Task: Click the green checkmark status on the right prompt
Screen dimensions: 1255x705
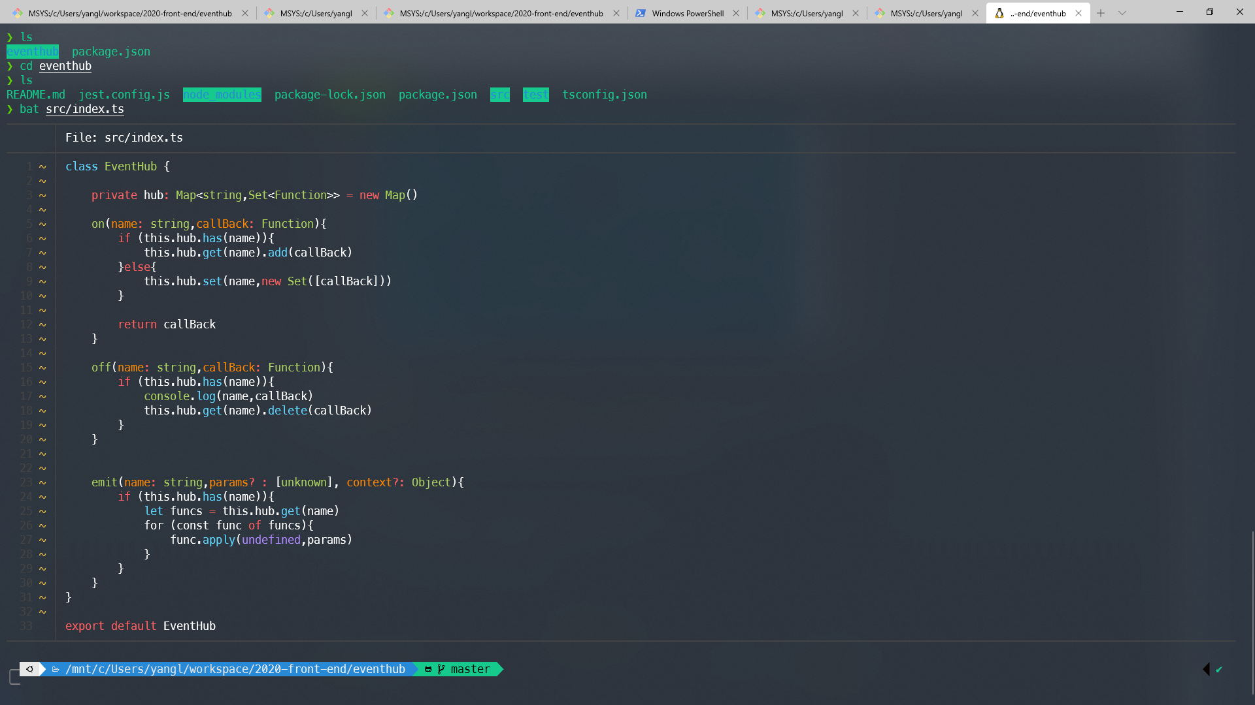Action: tap(1219, 669)
